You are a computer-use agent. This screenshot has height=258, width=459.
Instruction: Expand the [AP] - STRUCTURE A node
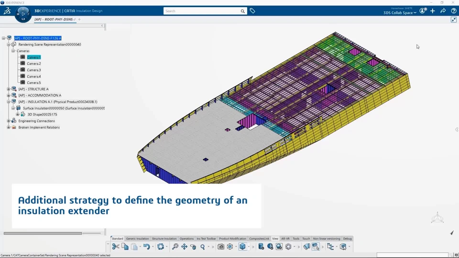pyautogui.click(x=9, y=89)
